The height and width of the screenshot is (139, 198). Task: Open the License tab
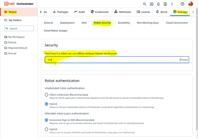coord(143,12)
